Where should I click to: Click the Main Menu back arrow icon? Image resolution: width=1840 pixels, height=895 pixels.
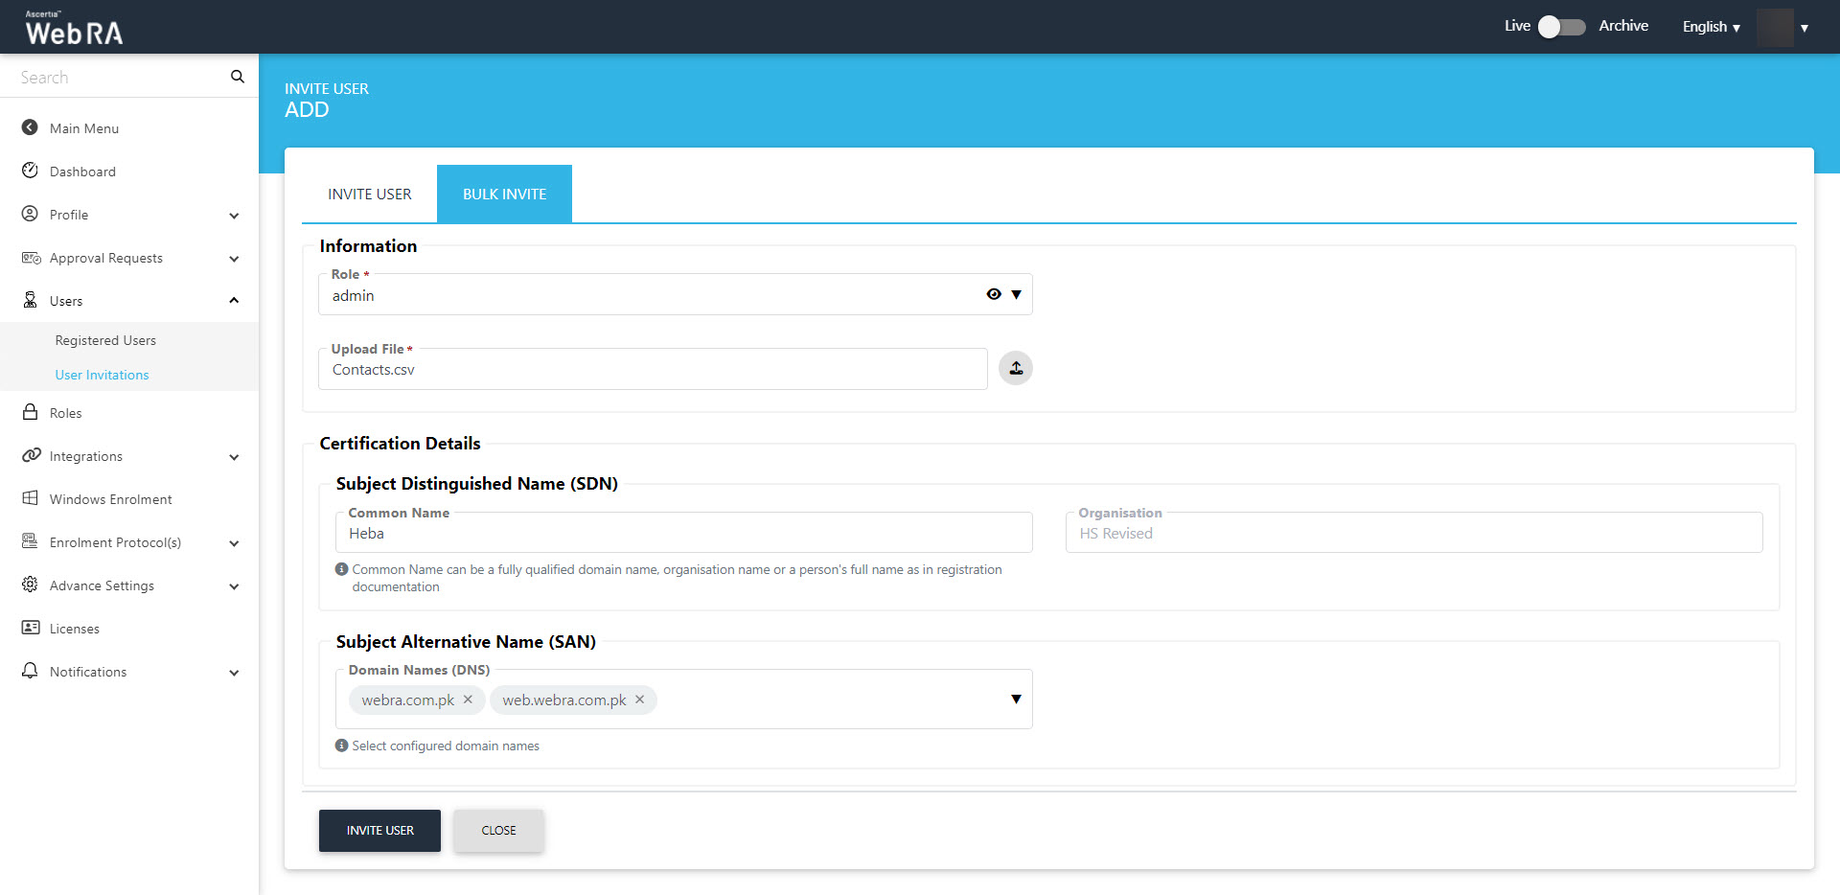tap(30, 127)
